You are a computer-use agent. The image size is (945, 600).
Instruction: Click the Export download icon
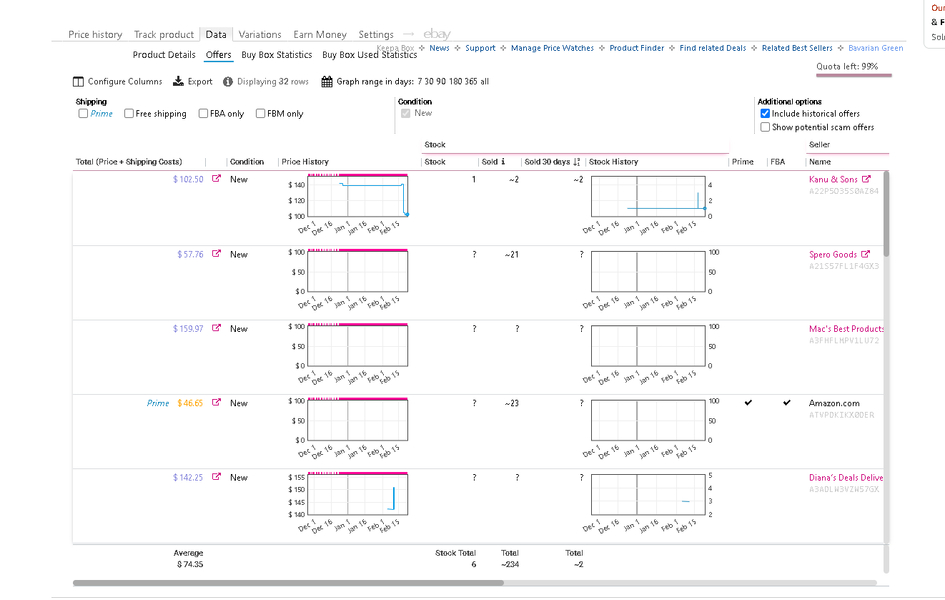pyautogui.click(x=179, y=82)
